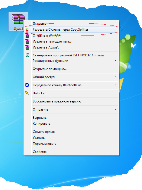Click the blue Bluetooth icon
The width and height of the screenshot is (142, 190).
tap(27, 85)
